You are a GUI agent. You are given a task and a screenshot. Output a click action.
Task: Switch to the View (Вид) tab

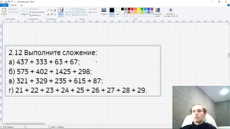[x=22, y=5]
